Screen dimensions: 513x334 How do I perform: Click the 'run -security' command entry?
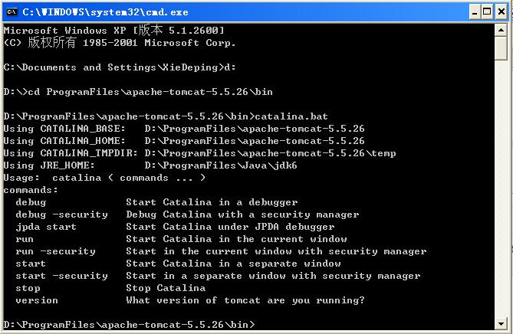click(x=56, y=251)
